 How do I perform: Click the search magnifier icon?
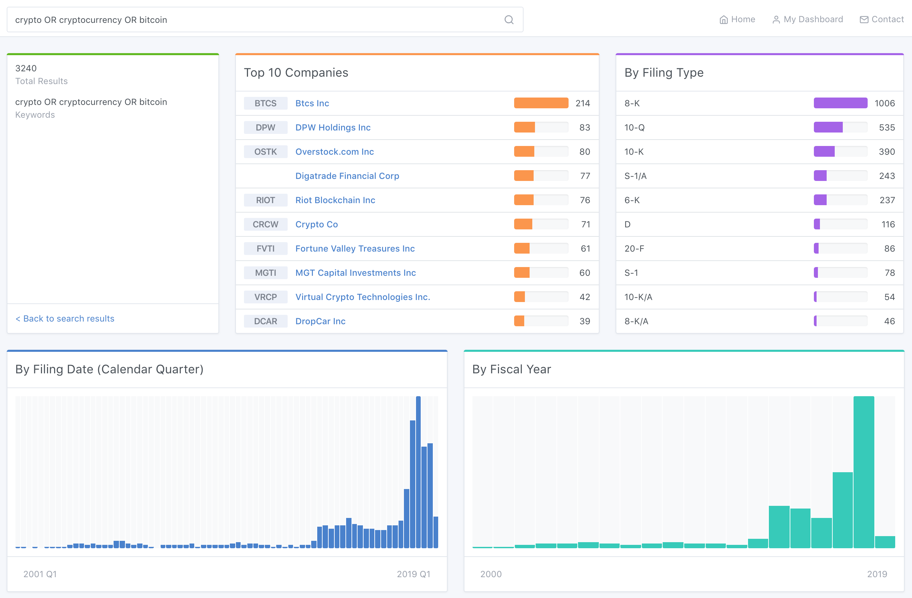point(508,20)
